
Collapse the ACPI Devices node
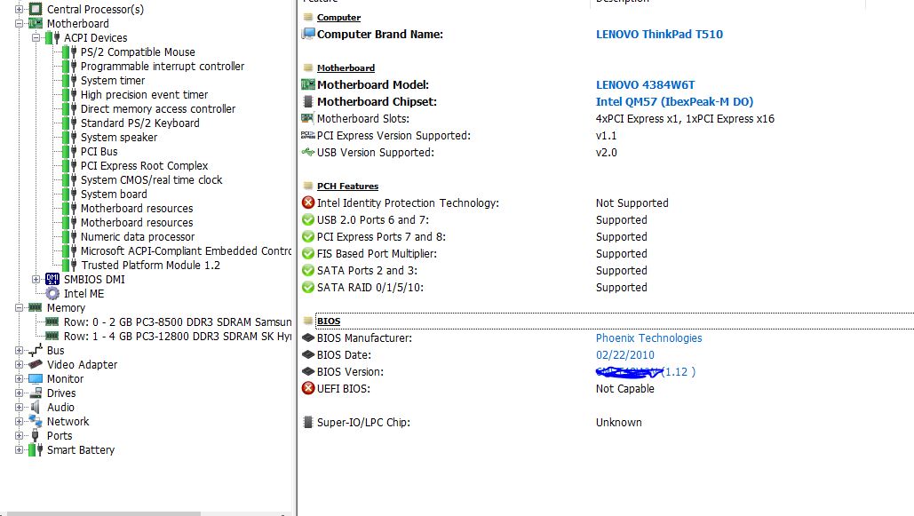pyautogui.click(x=36, y=38)
